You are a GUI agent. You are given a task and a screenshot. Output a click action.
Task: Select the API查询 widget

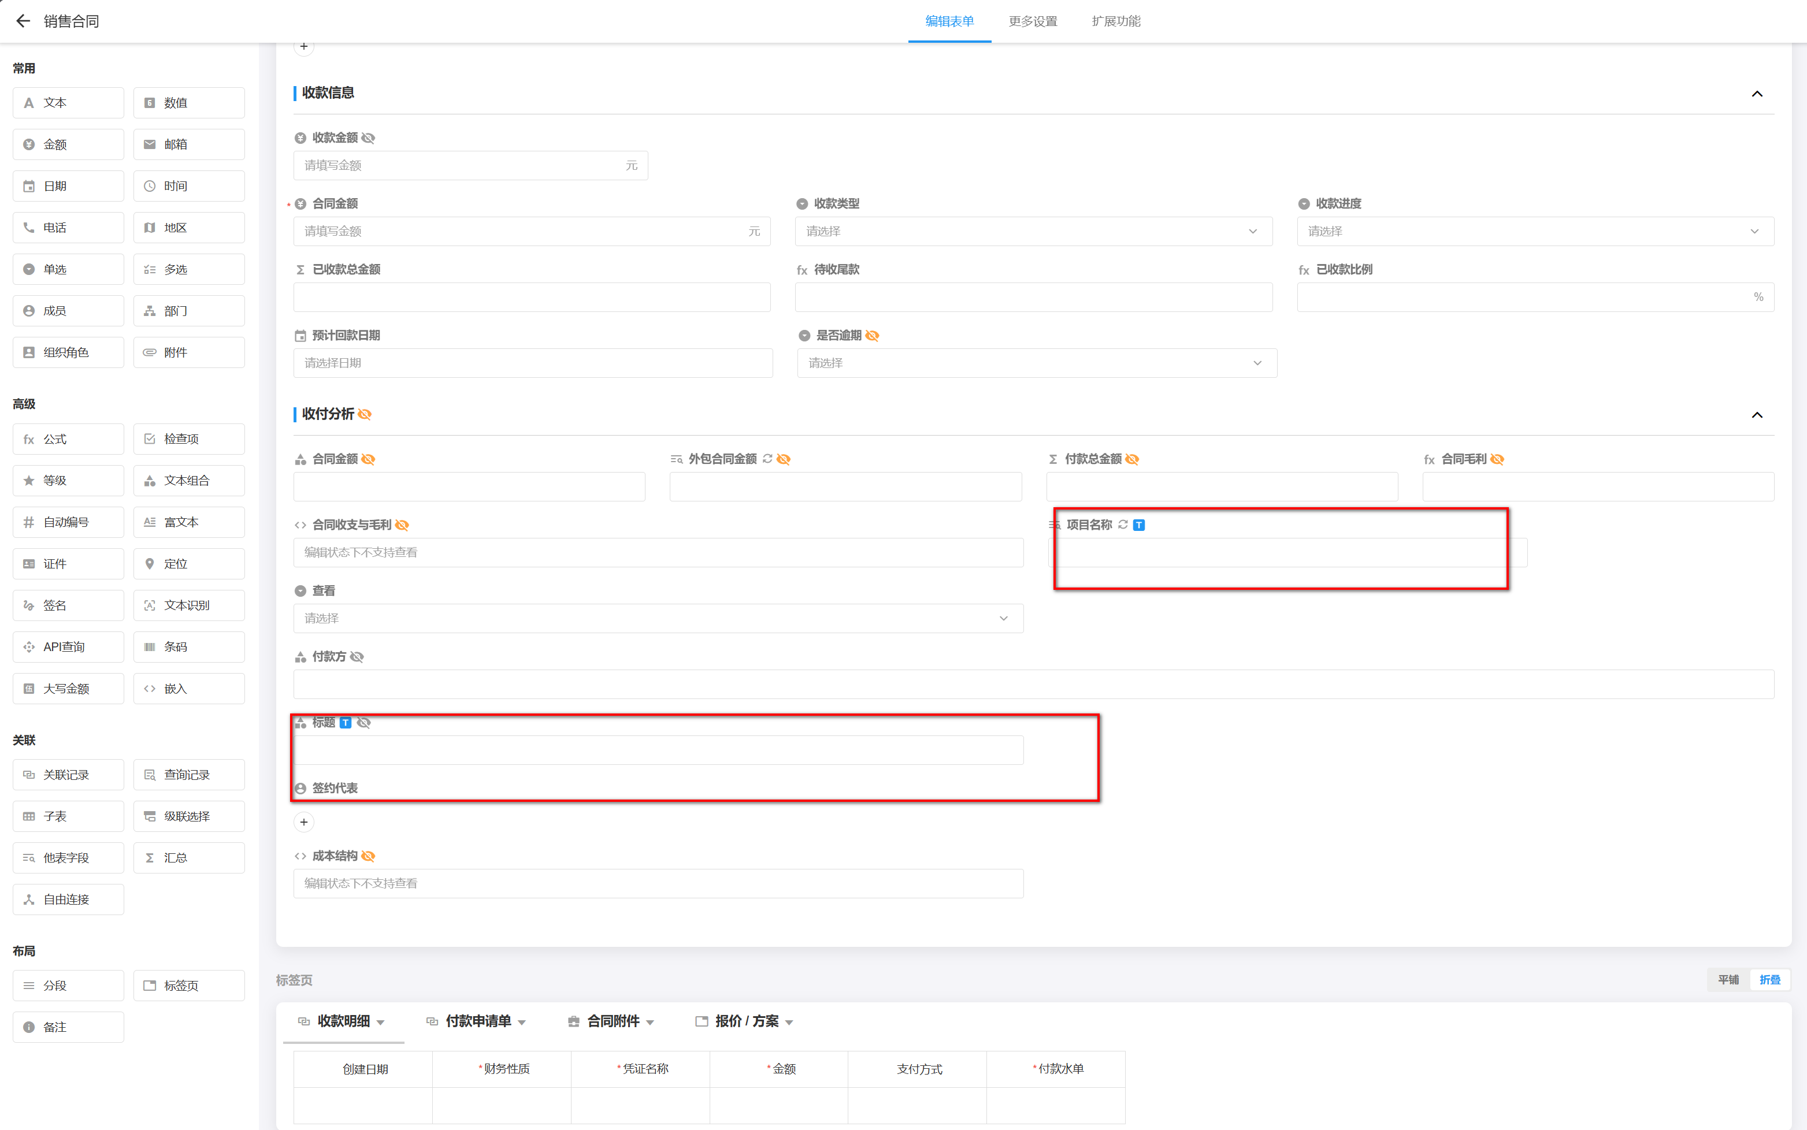pyautogui.click(x=68, y=647)
